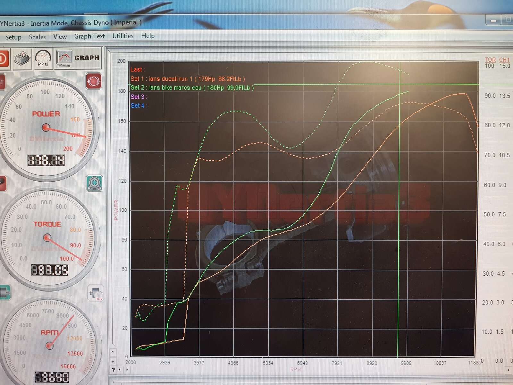Click the printer icon in the toolbar
Viewport: 513px width, 385px height.
tap(21, 59)
